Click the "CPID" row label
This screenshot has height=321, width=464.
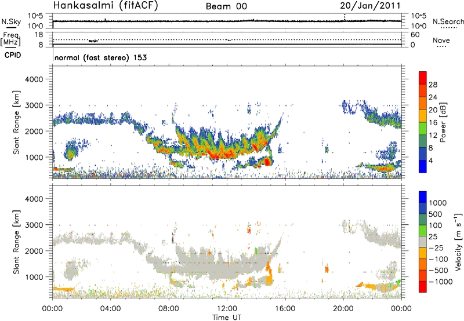pos(13,55)
